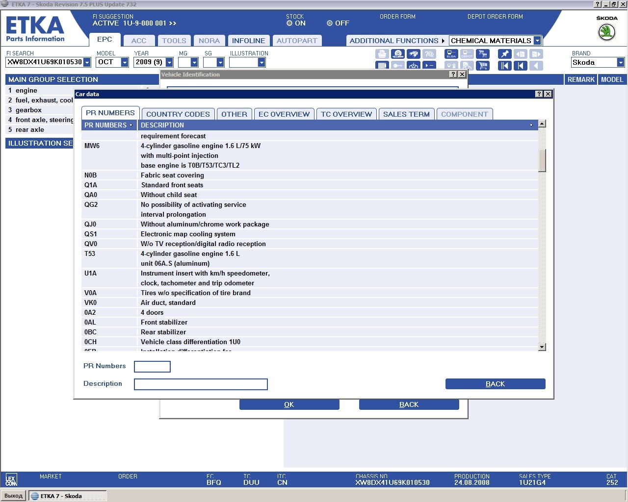The height and width of the screenshot is (502, 628).
Task: Open the FI SEARCH VIN dropdown
Action: click(x=87, y=62)
